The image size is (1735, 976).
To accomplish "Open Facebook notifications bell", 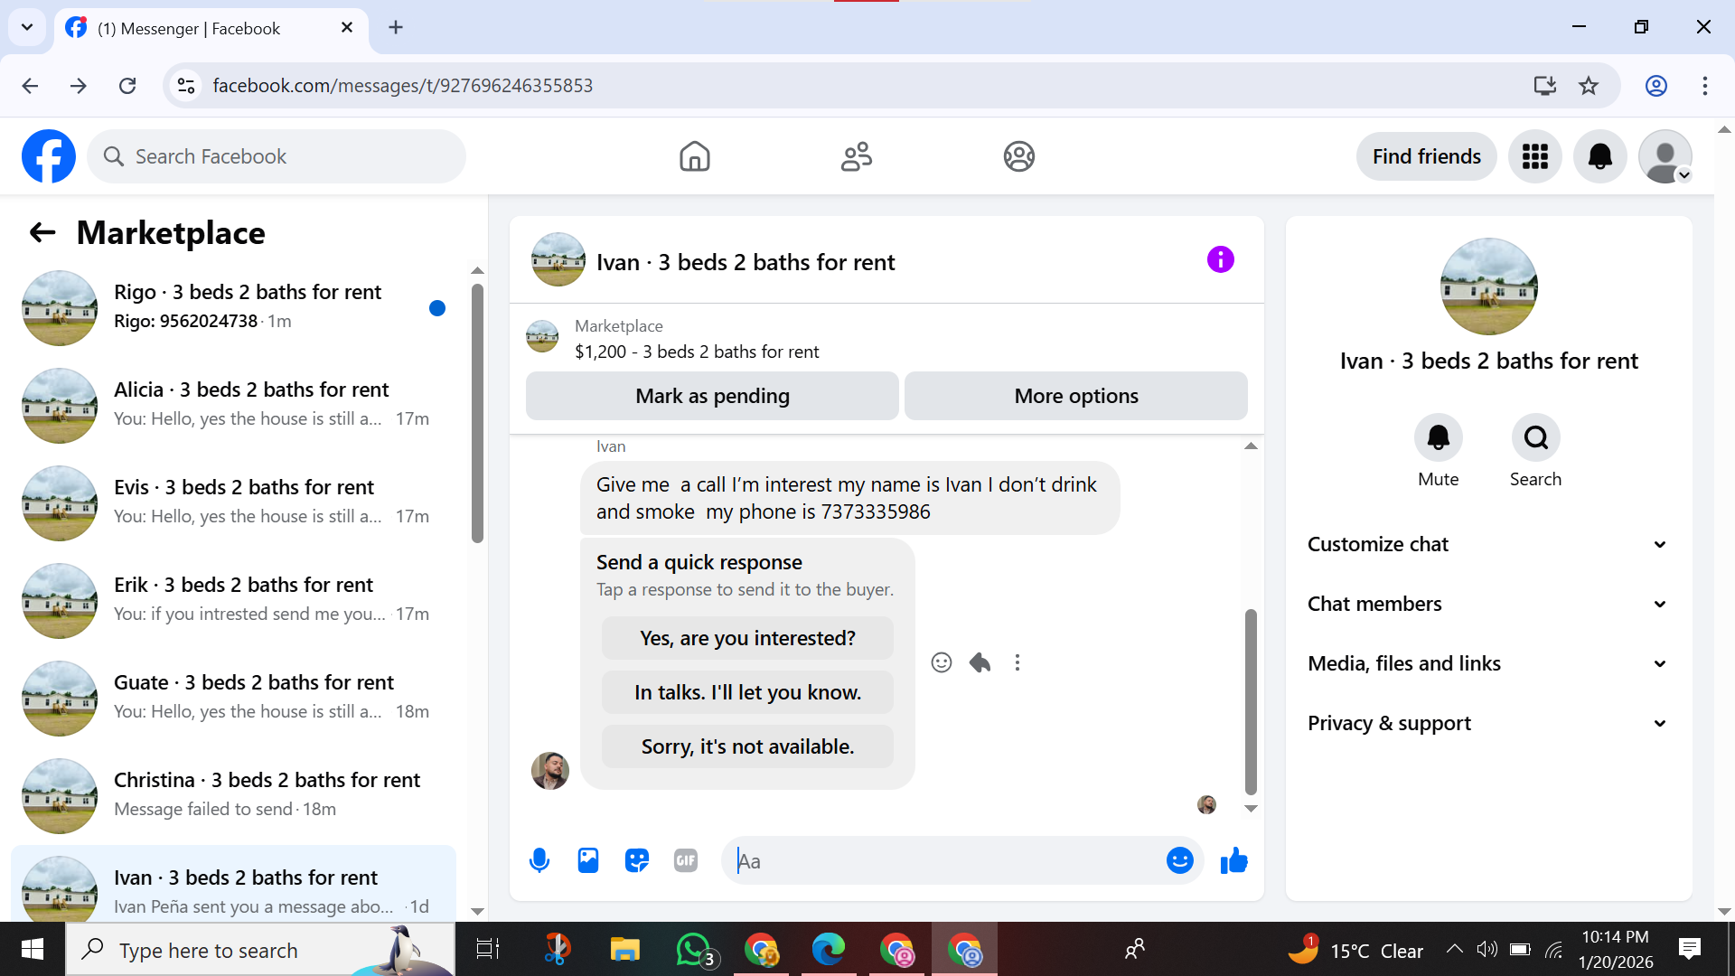I will pos(1599,156).
